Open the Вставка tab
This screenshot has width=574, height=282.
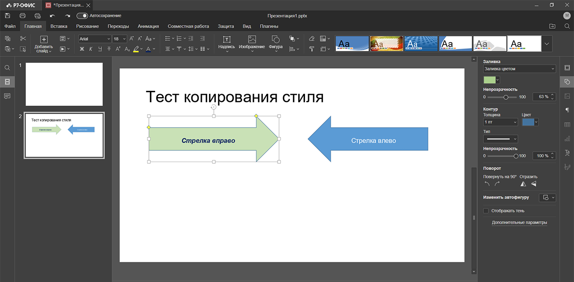point(59,26)
